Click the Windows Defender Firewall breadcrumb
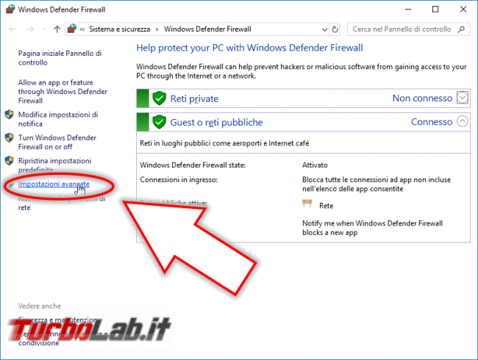The height and width of the screenshot is (360, 478). tap(207, 29)
